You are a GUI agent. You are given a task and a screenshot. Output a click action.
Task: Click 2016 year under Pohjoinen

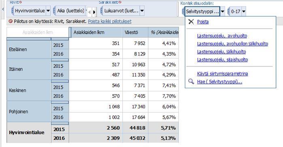point(60,117)
